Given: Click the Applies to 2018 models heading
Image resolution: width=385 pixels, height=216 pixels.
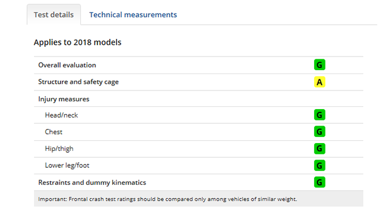Looking at the screenshot, I should click(x=78, y=42).
